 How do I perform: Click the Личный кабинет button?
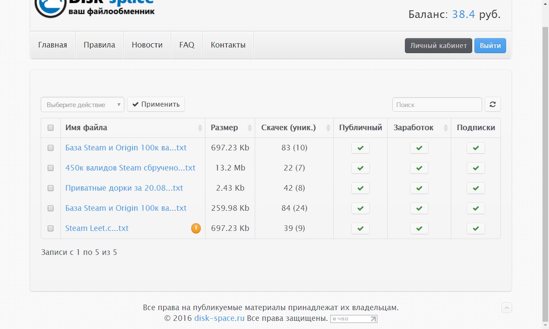[x=438, y=45]
